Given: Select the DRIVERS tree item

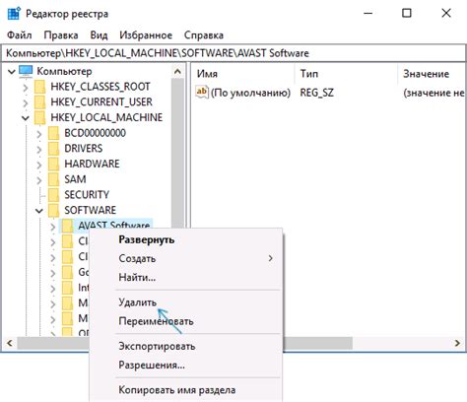Looking at the screenshot, I should pos(84,149).
